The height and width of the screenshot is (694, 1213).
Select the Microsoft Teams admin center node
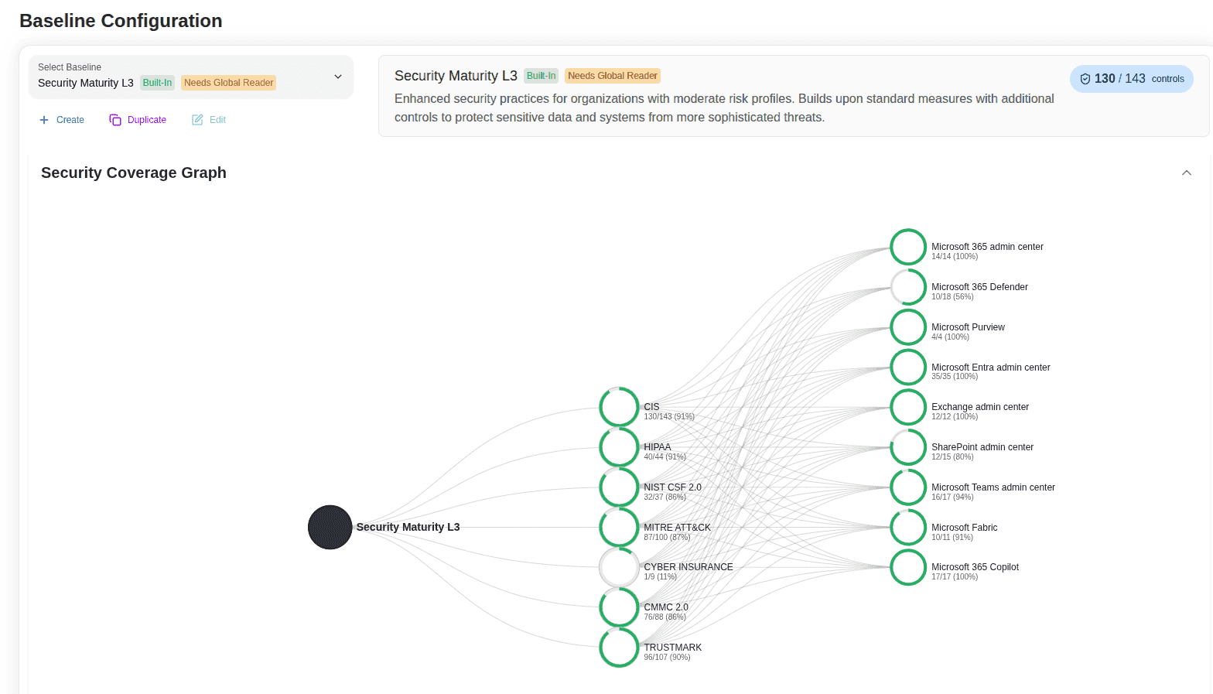[x=908, y=487]
